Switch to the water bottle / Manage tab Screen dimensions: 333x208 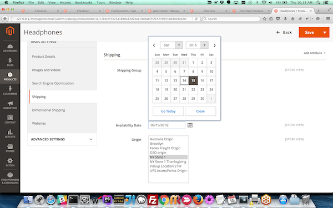(x=167, y=11)
